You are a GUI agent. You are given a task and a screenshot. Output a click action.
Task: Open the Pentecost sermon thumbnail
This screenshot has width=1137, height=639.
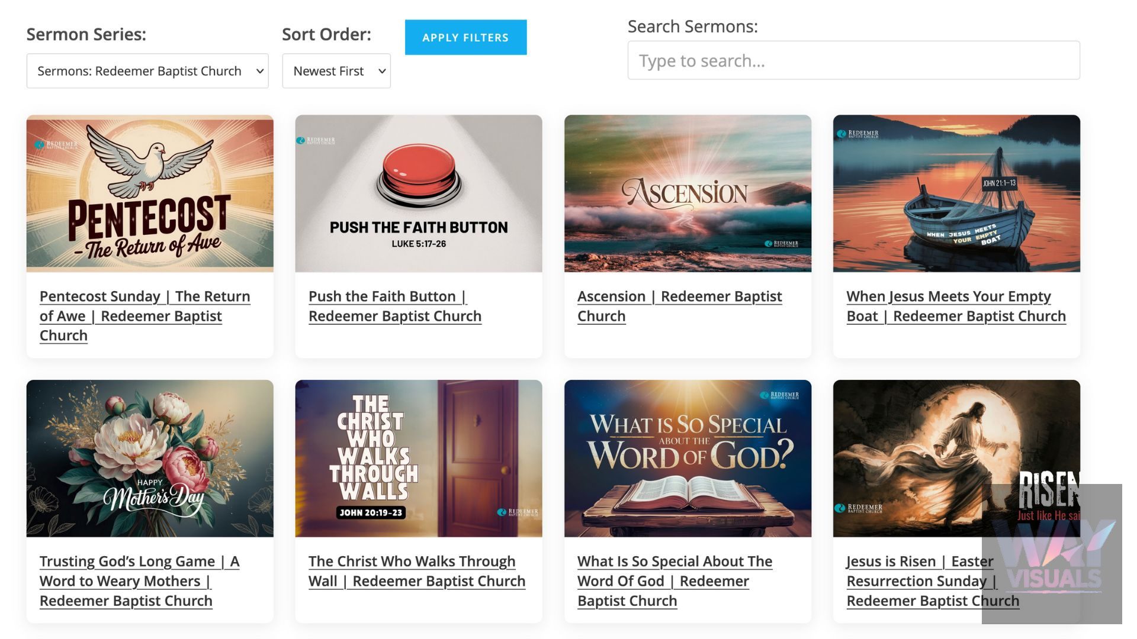coord(150,193)
